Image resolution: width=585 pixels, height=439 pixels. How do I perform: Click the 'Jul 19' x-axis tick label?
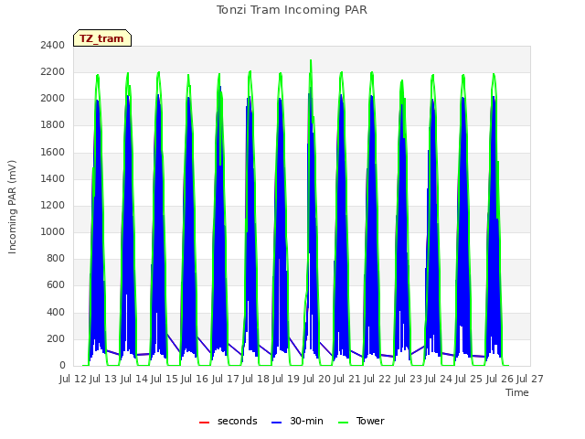286,379
